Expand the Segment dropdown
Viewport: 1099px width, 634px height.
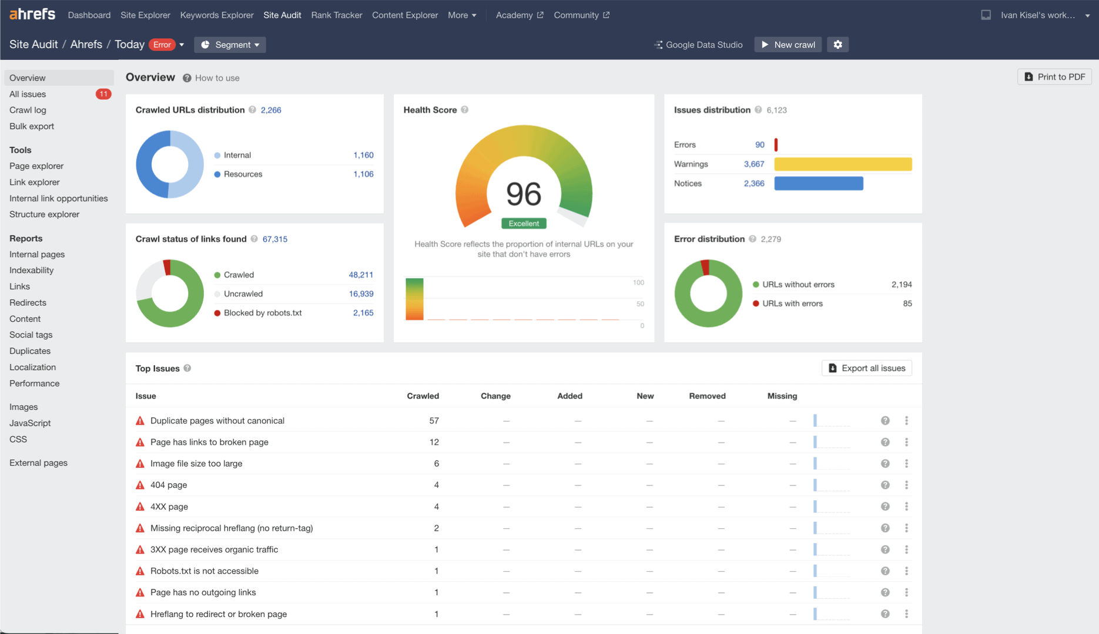(x=230, y=45)
